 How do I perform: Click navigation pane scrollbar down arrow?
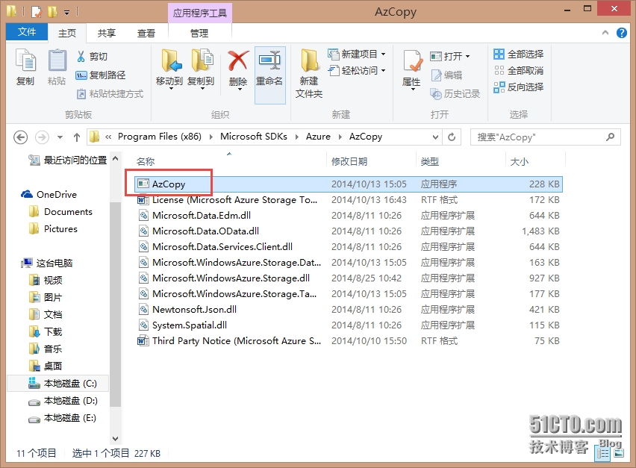pos(115,439)
